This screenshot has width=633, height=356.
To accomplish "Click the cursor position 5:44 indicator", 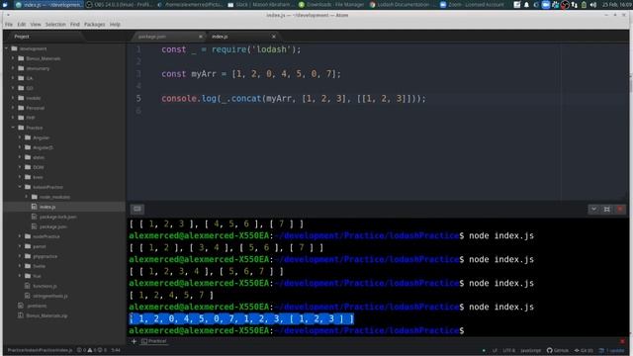I will point(116,350).
